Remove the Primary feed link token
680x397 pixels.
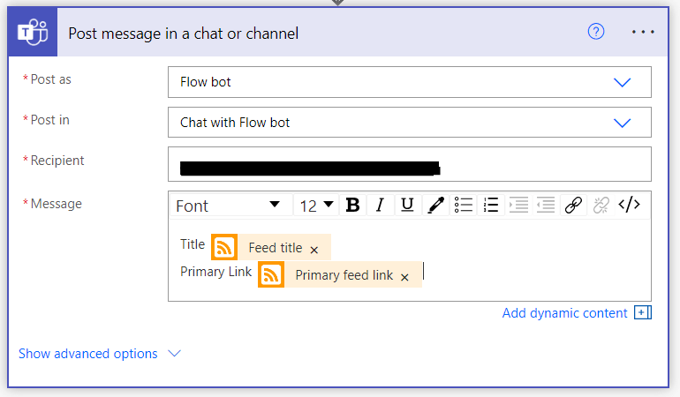coord(404,277)
